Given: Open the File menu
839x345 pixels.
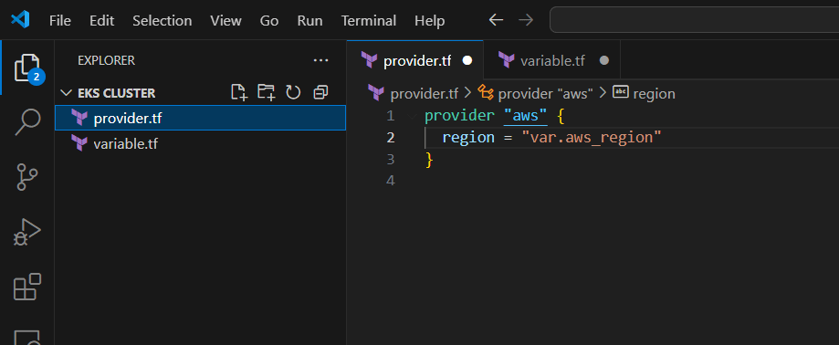Looking at the screenshot, I should point(60,21).
